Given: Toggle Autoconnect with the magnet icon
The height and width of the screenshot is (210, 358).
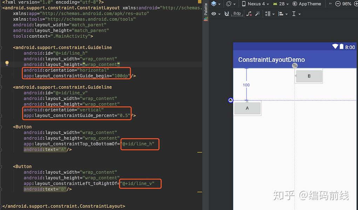Looking at the screenshot, I should pyautogui.click(x=227, y=14).
